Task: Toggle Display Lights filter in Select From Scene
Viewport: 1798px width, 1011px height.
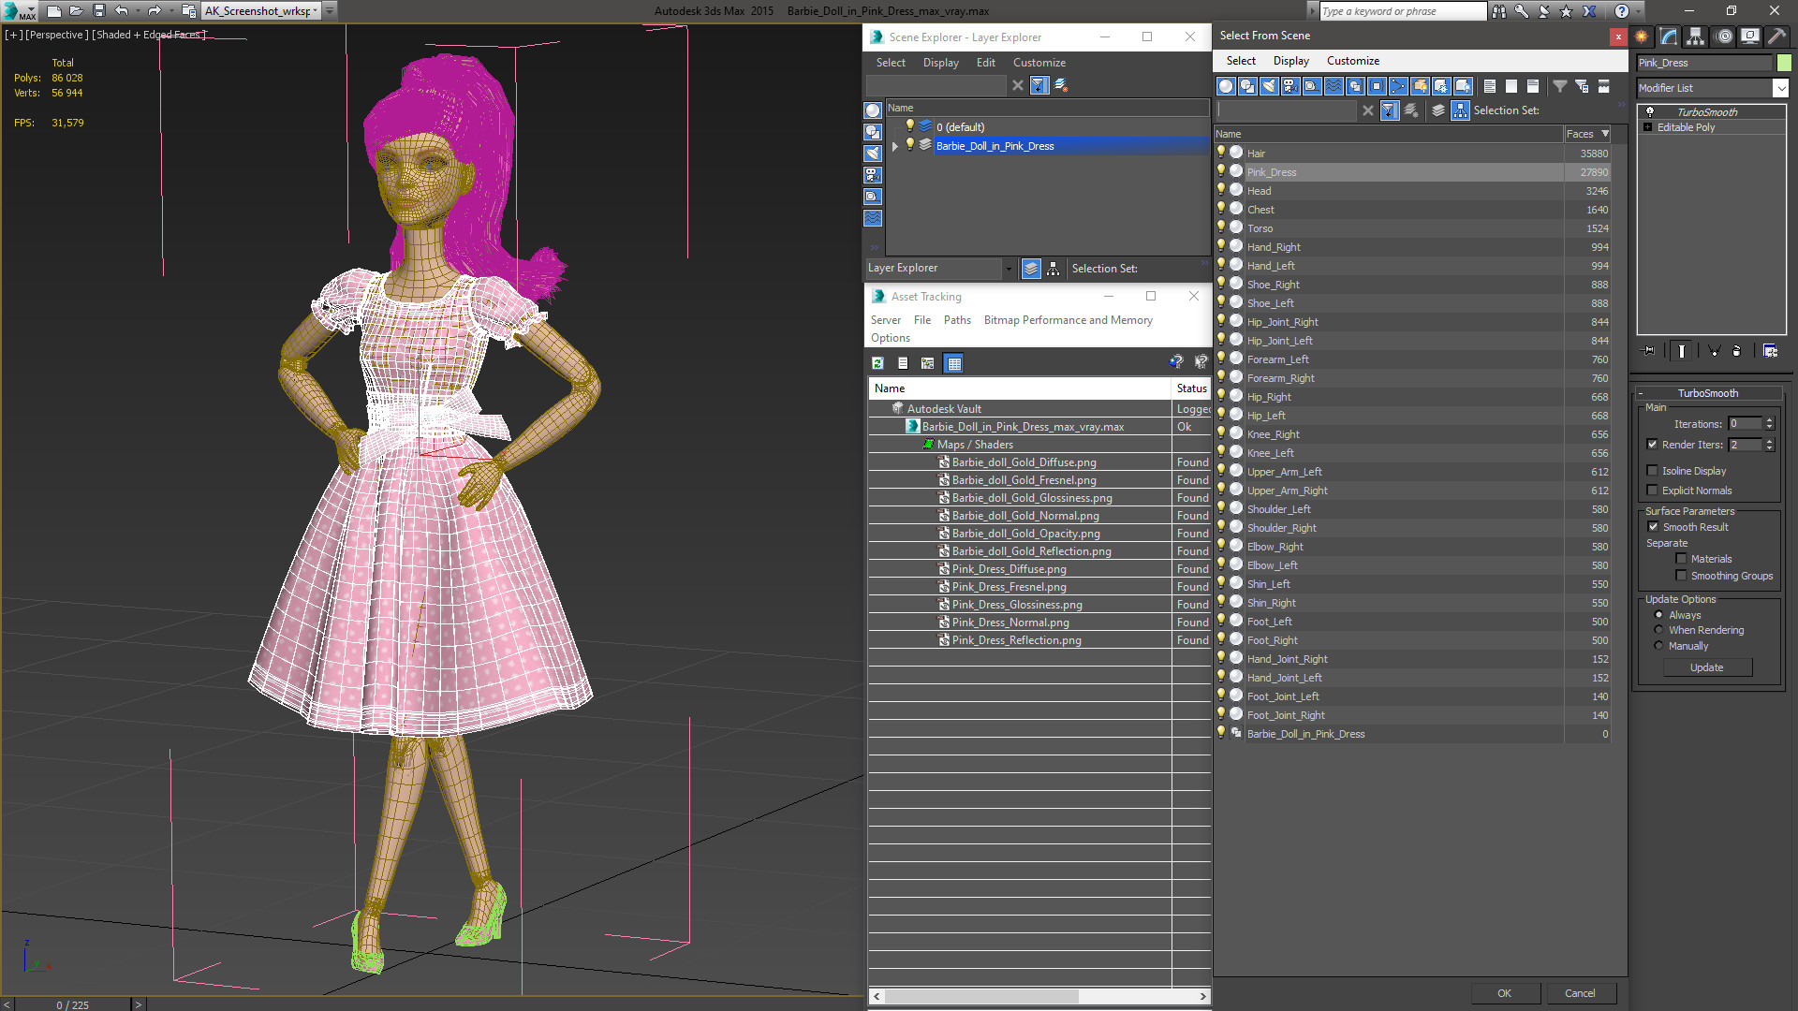Action: pyautogui.click(x=1269, y=86)
